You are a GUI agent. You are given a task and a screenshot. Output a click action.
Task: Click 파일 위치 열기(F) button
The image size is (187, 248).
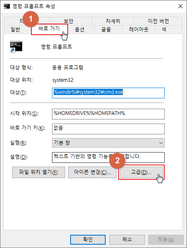click(x=38, y=172)
